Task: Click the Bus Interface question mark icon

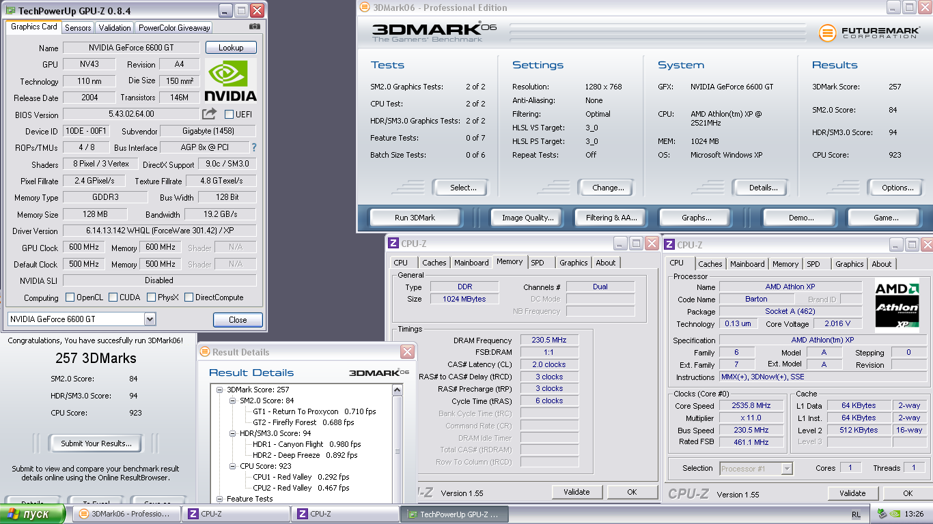Action: [x=254, y=147]
